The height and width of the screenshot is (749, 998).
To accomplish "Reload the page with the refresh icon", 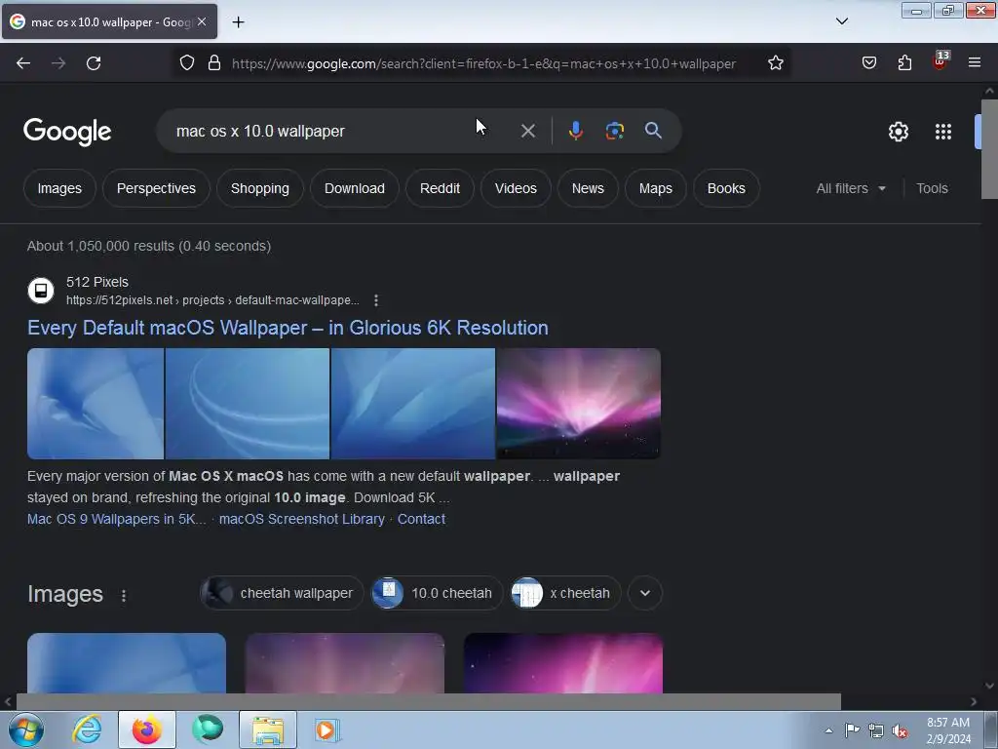I will tap(94, 63).
